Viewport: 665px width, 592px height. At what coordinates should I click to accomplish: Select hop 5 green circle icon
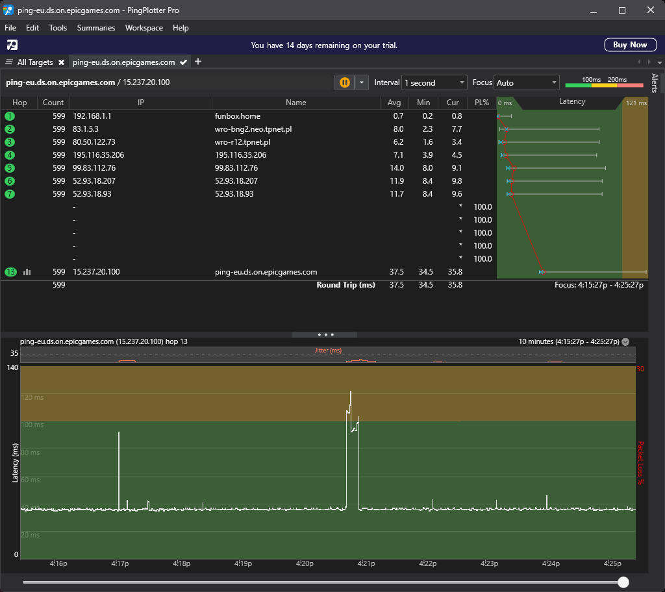point(9,168)
